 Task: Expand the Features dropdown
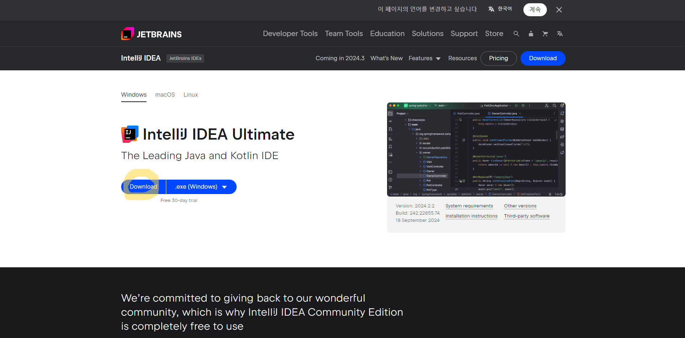coord(425,58)
